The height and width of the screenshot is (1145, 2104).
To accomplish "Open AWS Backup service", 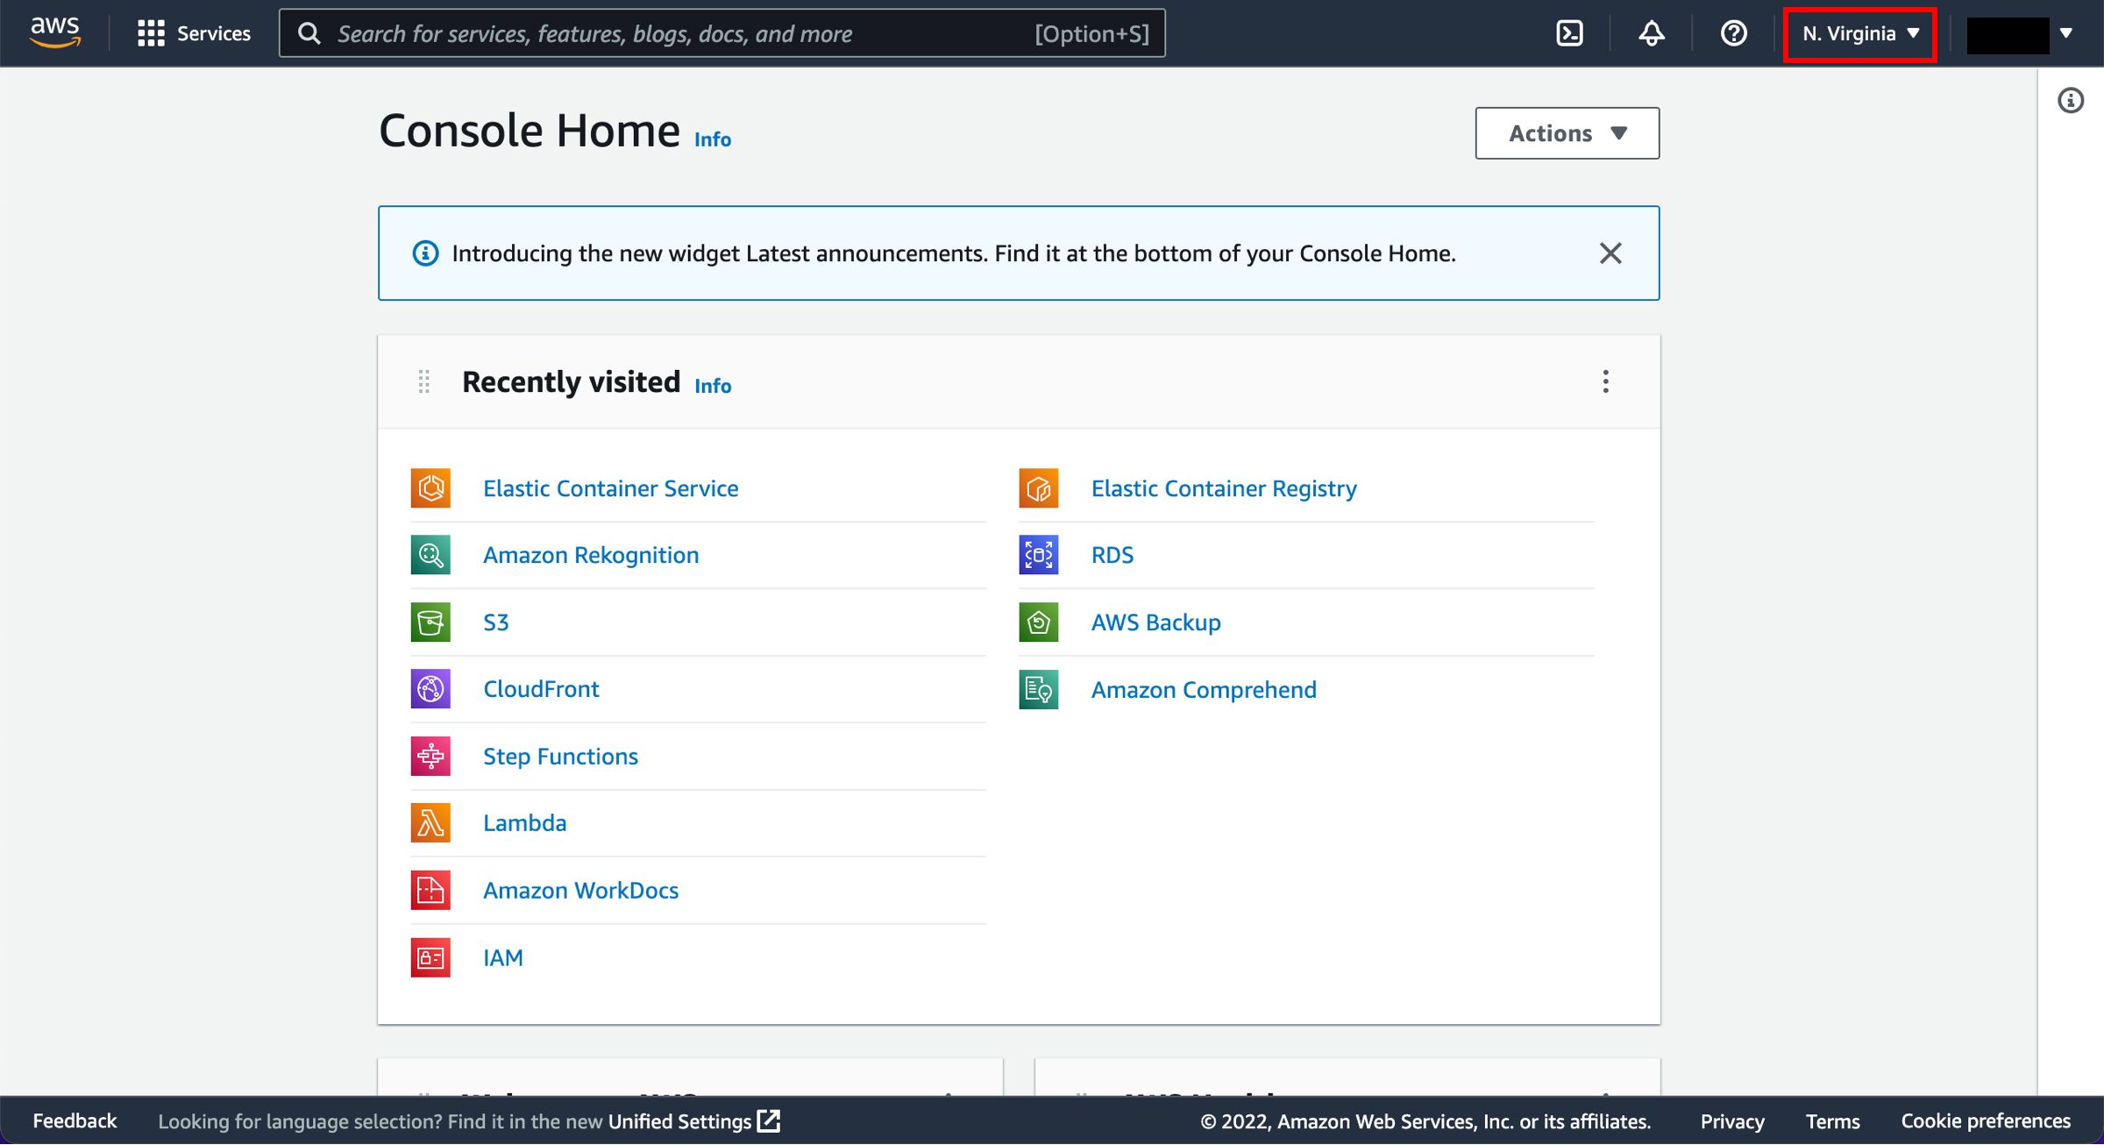I will point(1155,622).
